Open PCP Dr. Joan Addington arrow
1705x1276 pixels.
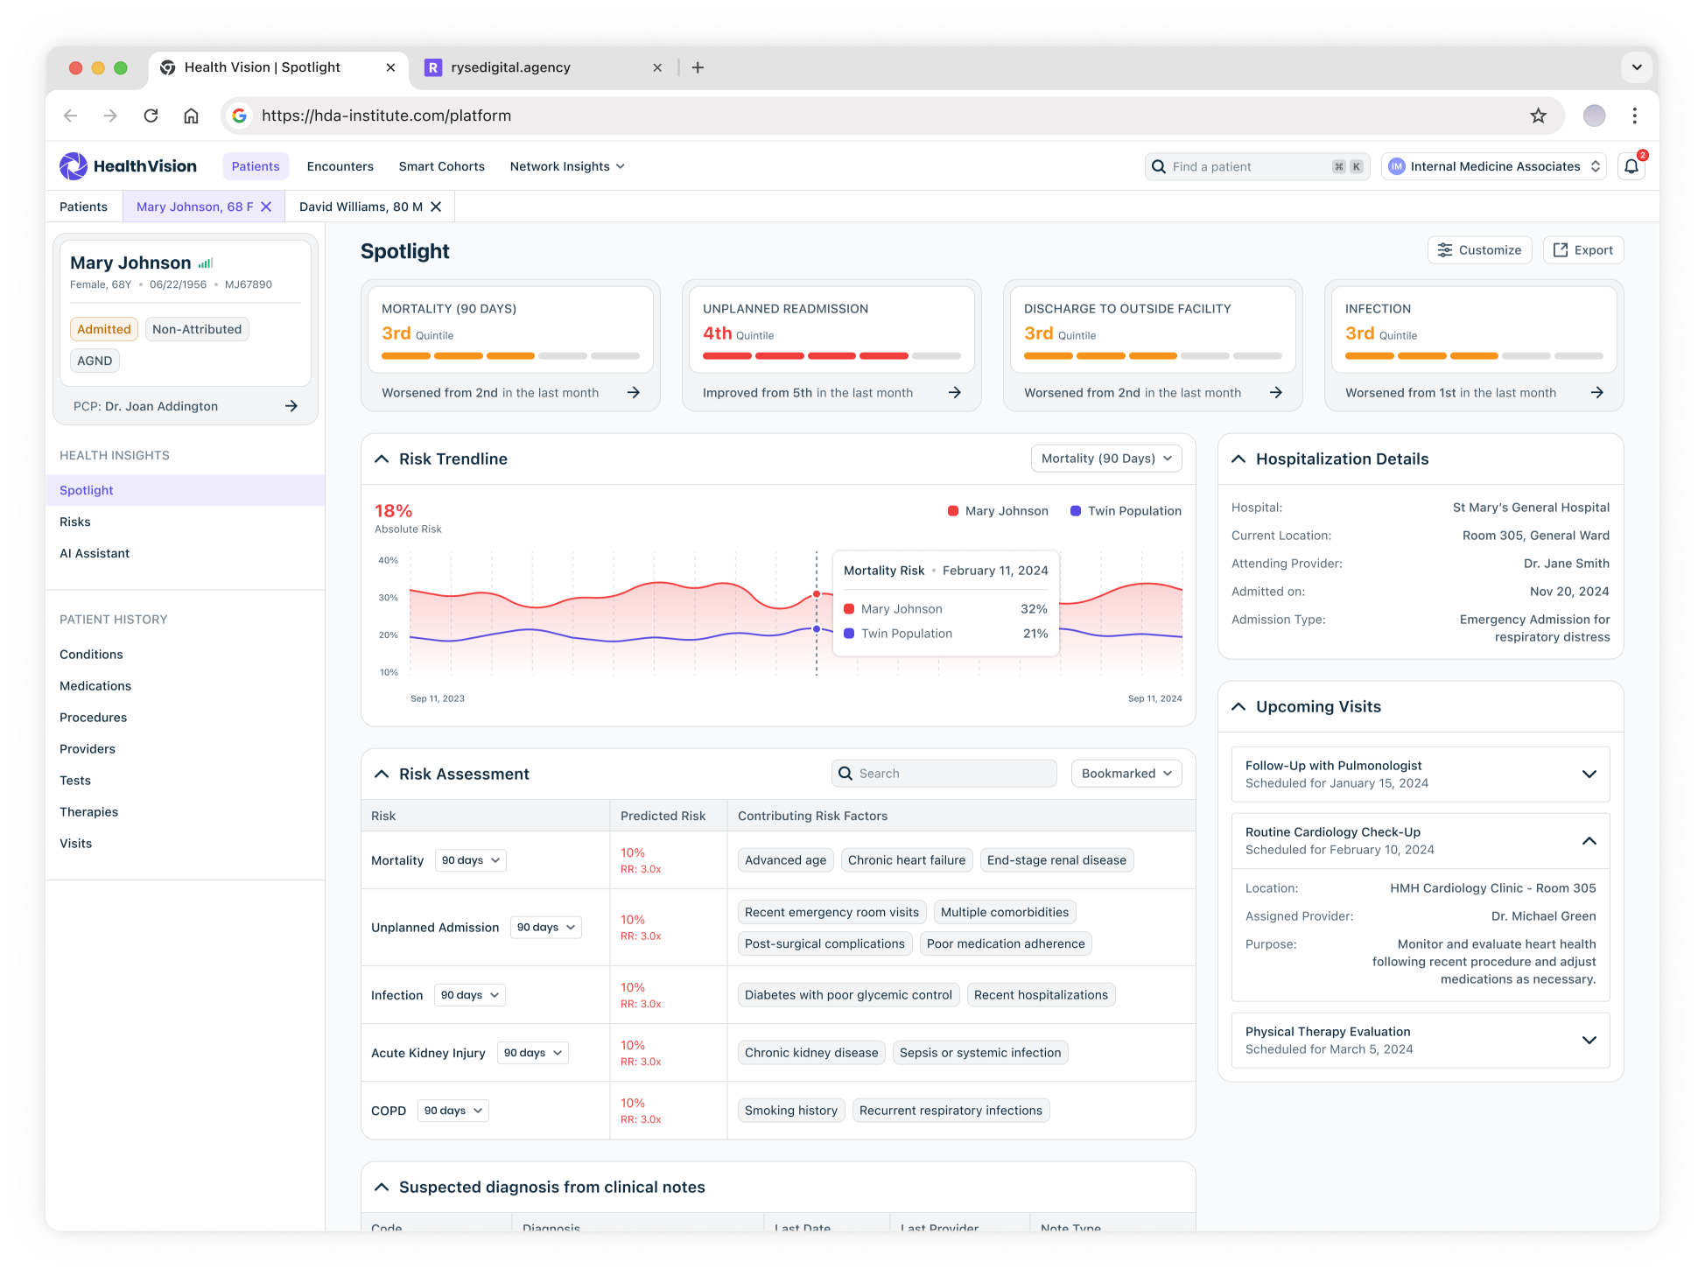pyautogui.click(x=291, y=406)
